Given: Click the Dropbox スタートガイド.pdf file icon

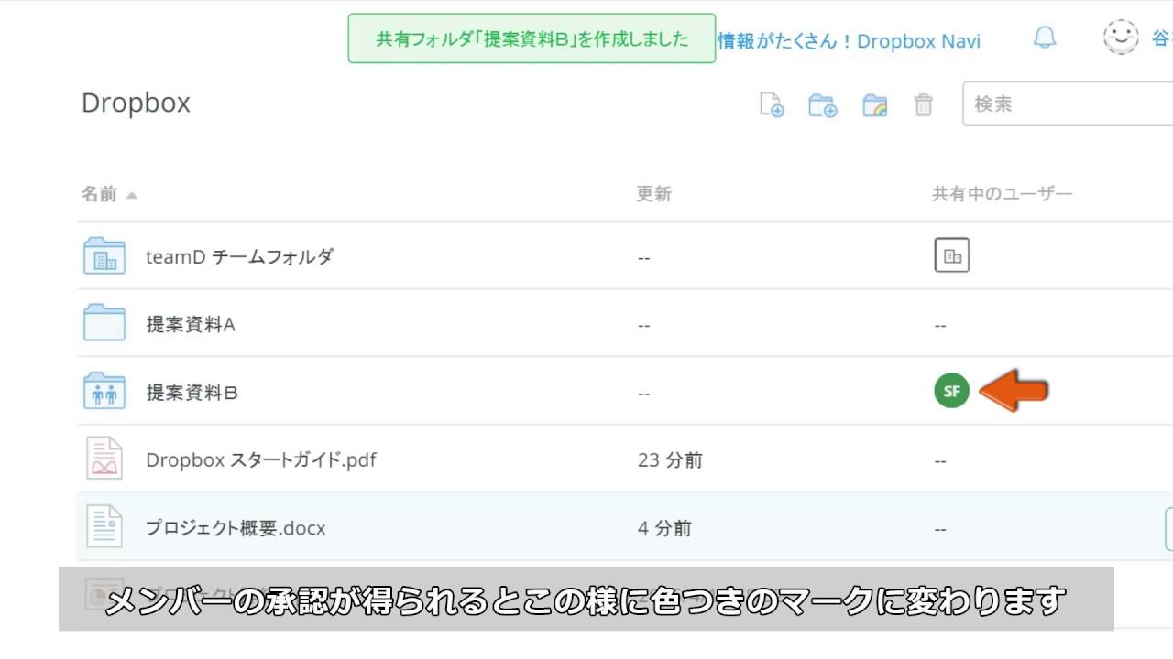Looking at the screenshot, I should point(104,458).
